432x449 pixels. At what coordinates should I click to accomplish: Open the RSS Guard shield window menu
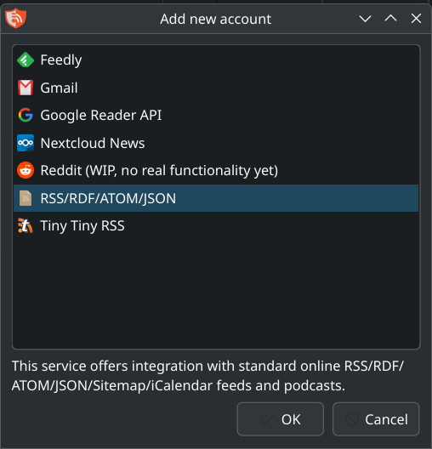(x=16, y=18)
